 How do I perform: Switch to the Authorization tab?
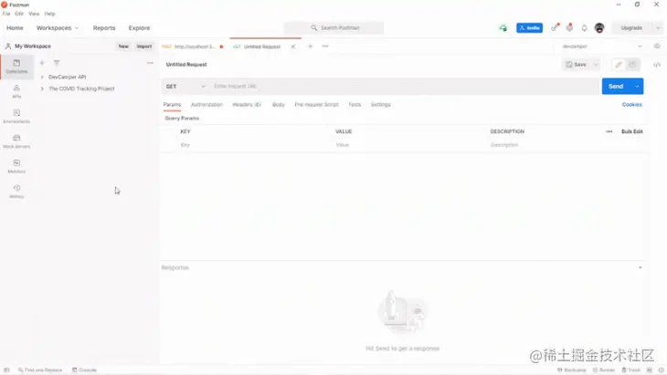(x=206, y=105)
